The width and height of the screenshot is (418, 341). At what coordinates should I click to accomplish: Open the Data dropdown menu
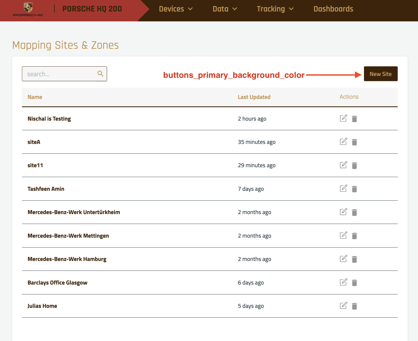pyautogui.click(x=225, y=9)
